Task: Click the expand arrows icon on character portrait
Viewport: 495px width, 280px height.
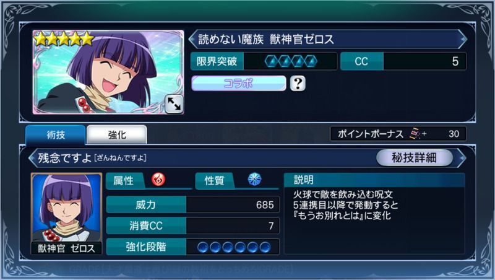Action: [174, 104]
